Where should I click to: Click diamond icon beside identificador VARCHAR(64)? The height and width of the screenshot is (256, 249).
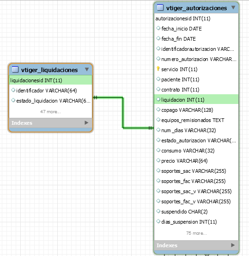click(x=13, y=90)
